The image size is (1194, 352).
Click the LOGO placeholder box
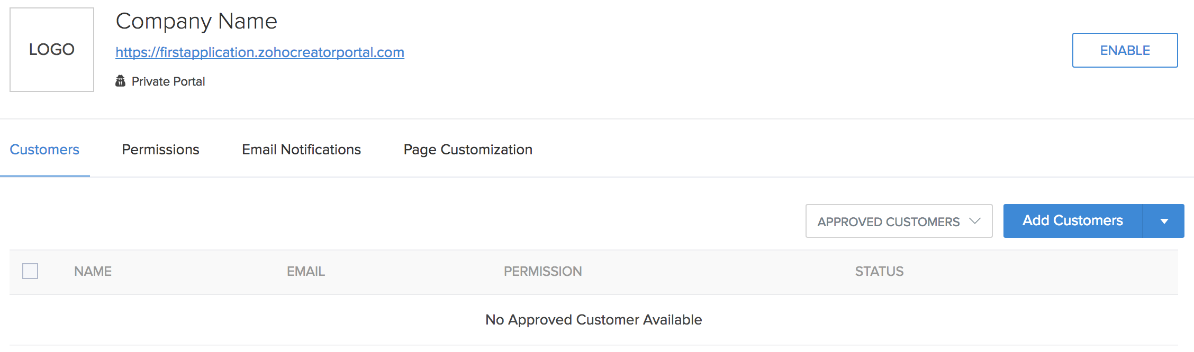[x=52, y=50]
